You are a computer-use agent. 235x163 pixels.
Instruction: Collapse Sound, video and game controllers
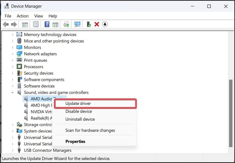13,93
